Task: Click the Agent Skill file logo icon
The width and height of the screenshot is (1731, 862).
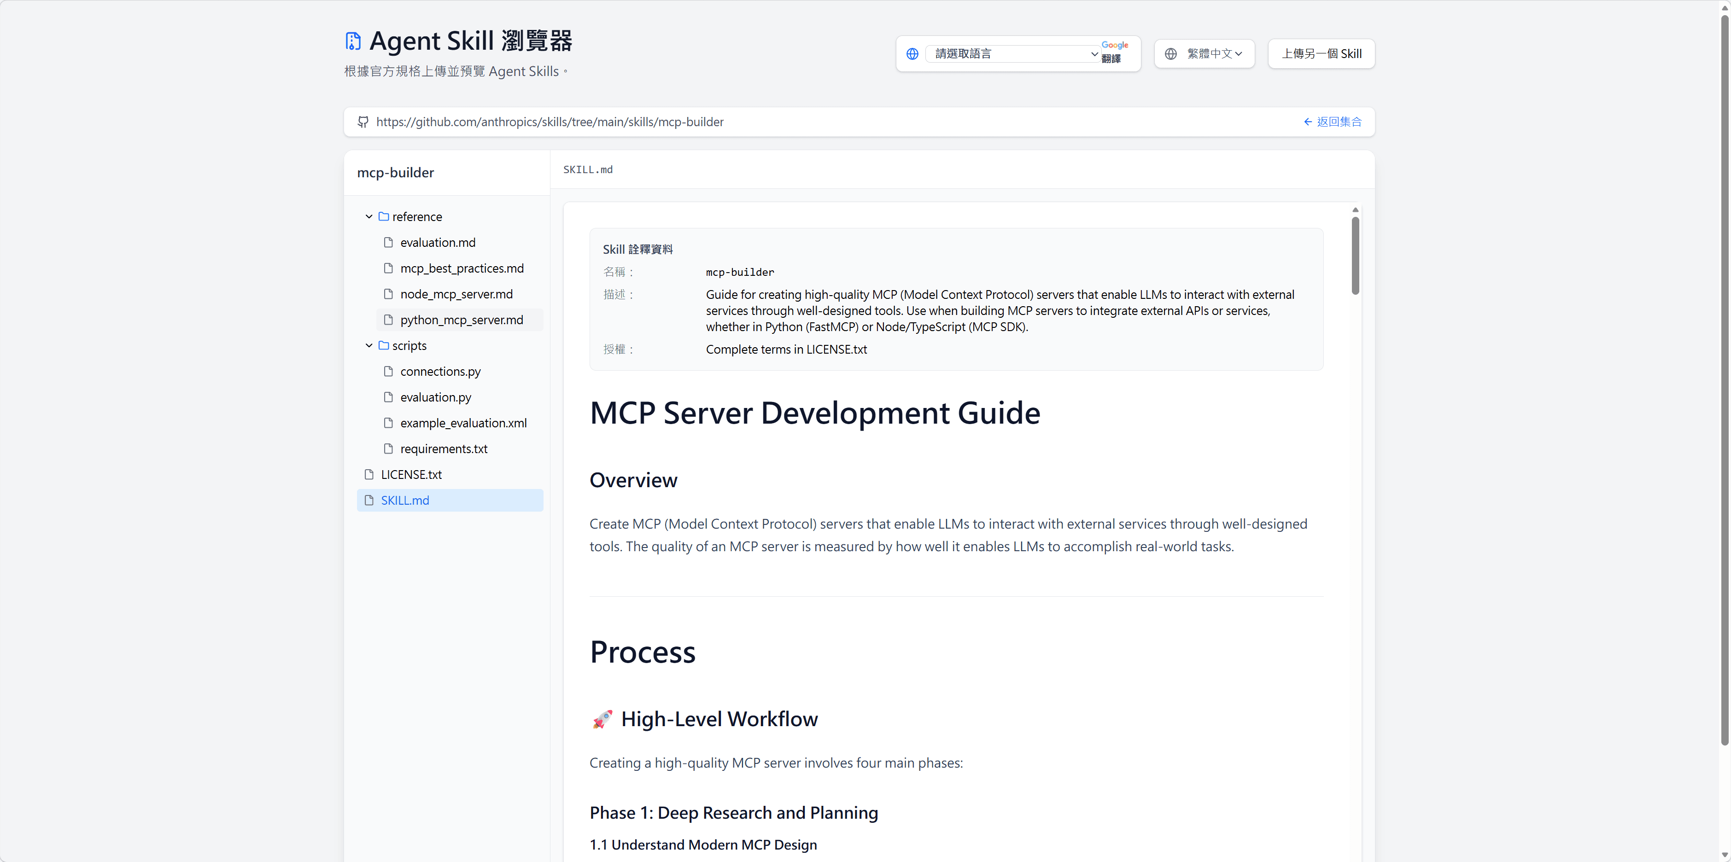Action: [353, 41]
